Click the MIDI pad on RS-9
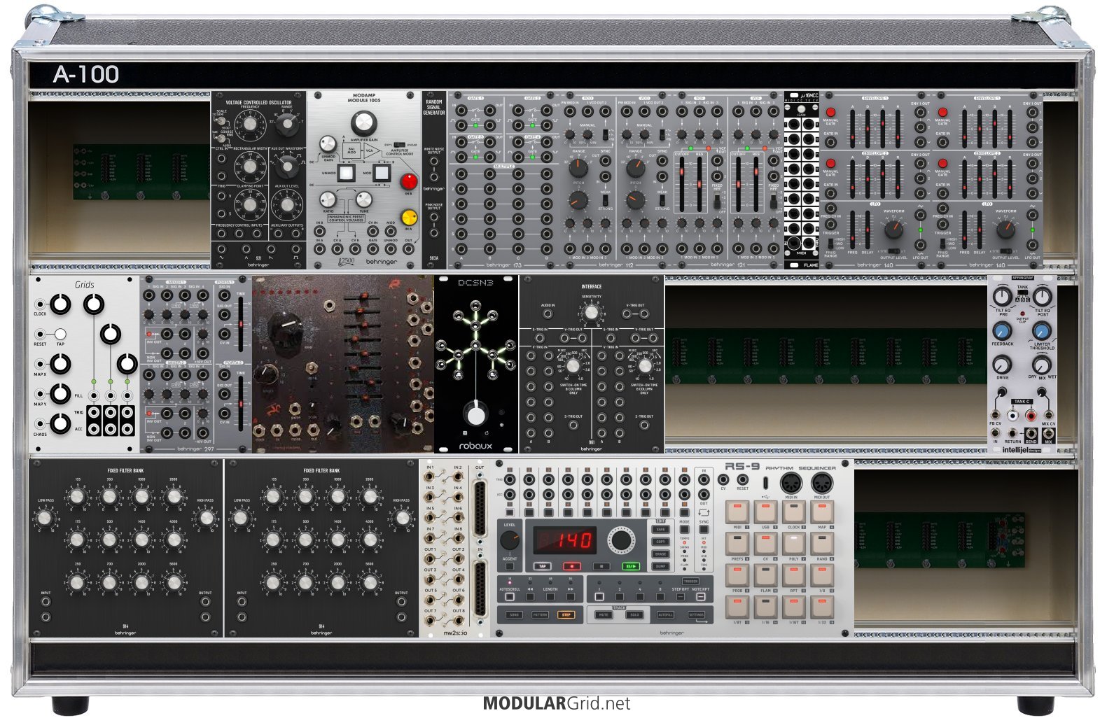The height and width of the screenshot is (718, 1114). click(x=737, y=512)
